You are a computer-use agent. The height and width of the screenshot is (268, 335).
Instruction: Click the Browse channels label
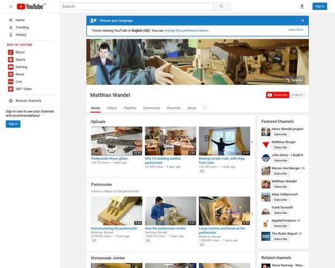(x=28, y=100)
